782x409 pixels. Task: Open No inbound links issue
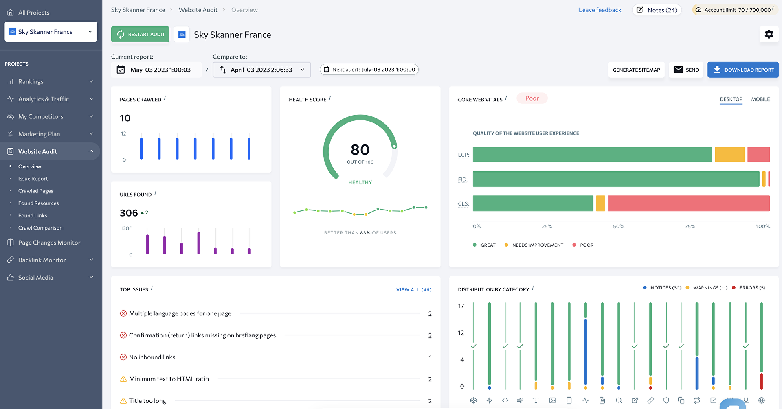[152, 357]
